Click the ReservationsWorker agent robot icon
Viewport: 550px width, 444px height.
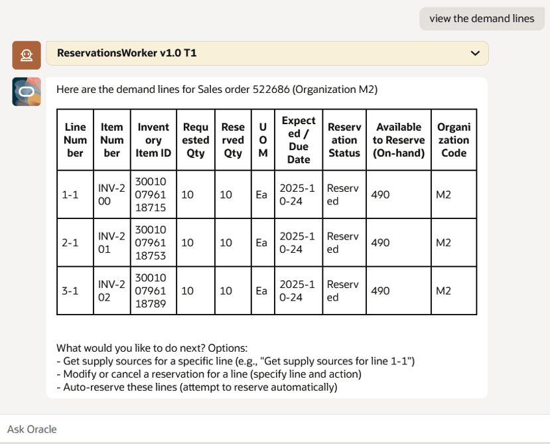coord(27,54)
